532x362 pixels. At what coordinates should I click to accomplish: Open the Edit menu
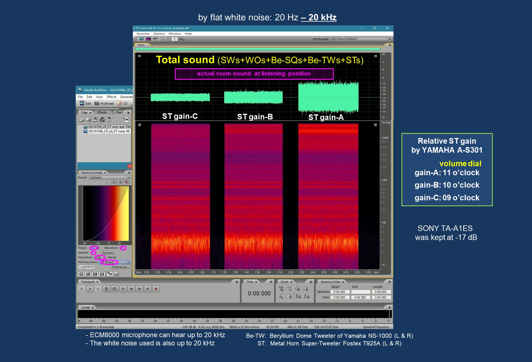coord(89,97)
